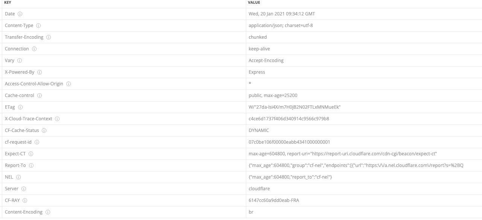
Task: Click the info icon next to Connection
Action: pos(34,49)
